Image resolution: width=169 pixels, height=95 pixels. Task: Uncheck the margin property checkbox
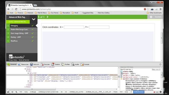click(121, 75)
